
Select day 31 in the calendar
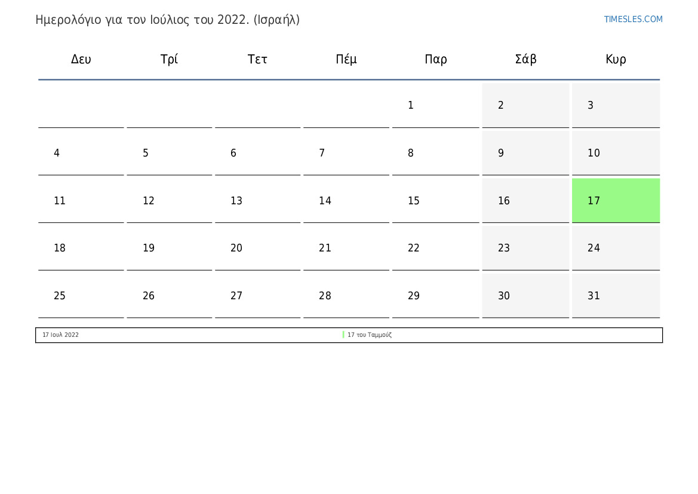pyautogui.click(x=616, y=296)
